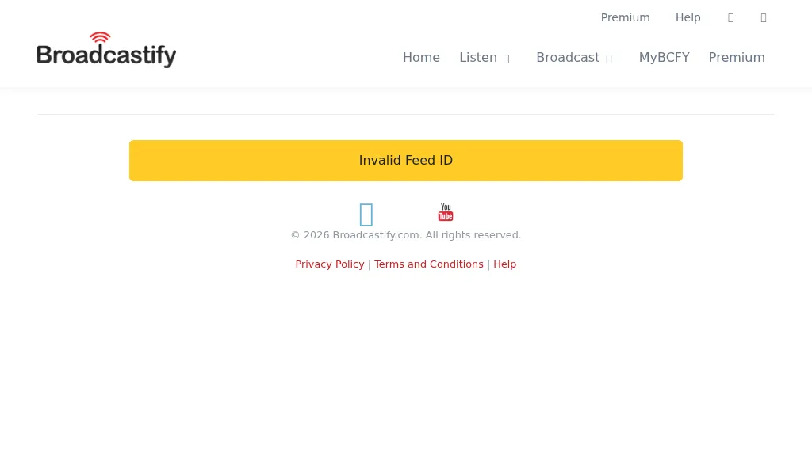Image resolution: width=812 pixels, height=456 pixels.
Task: Click the Help link in the footer
Action: [505, 264]
